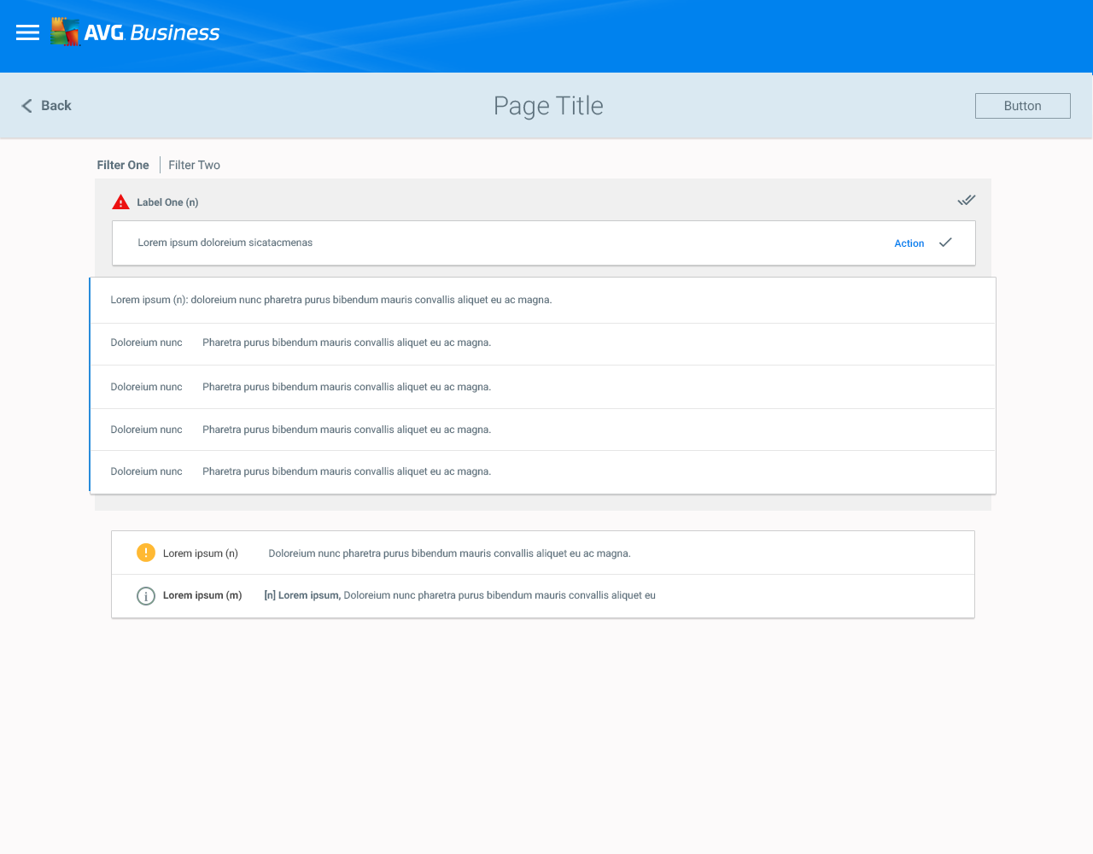Click the red warning triangle icon

coord(120,202)
